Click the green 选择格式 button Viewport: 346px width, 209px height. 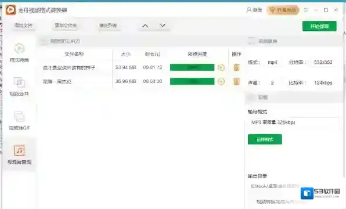(x=265, y=139)
